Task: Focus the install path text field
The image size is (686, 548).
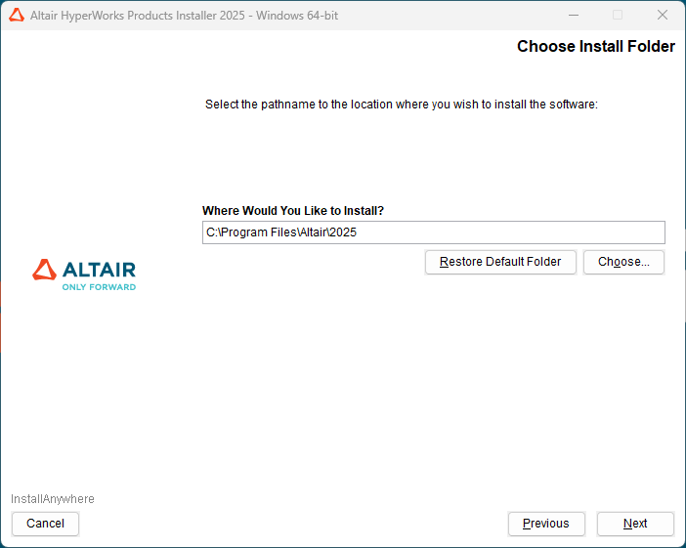Action: point(489,232)
